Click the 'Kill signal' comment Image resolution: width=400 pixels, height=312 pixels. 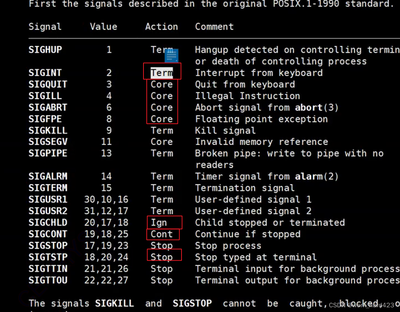225,131
